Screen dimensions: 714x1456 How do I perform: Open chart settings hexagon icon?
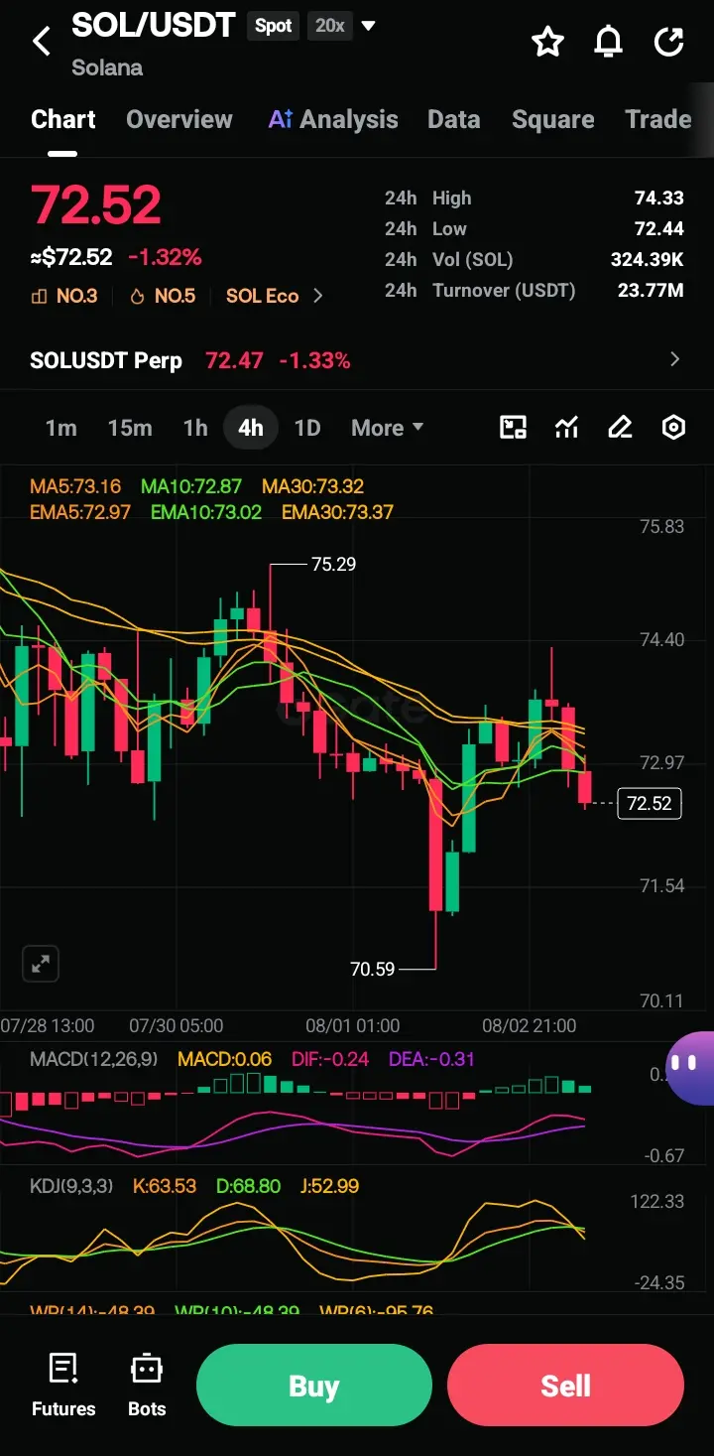pyautogui.click(x=673, y=428)
